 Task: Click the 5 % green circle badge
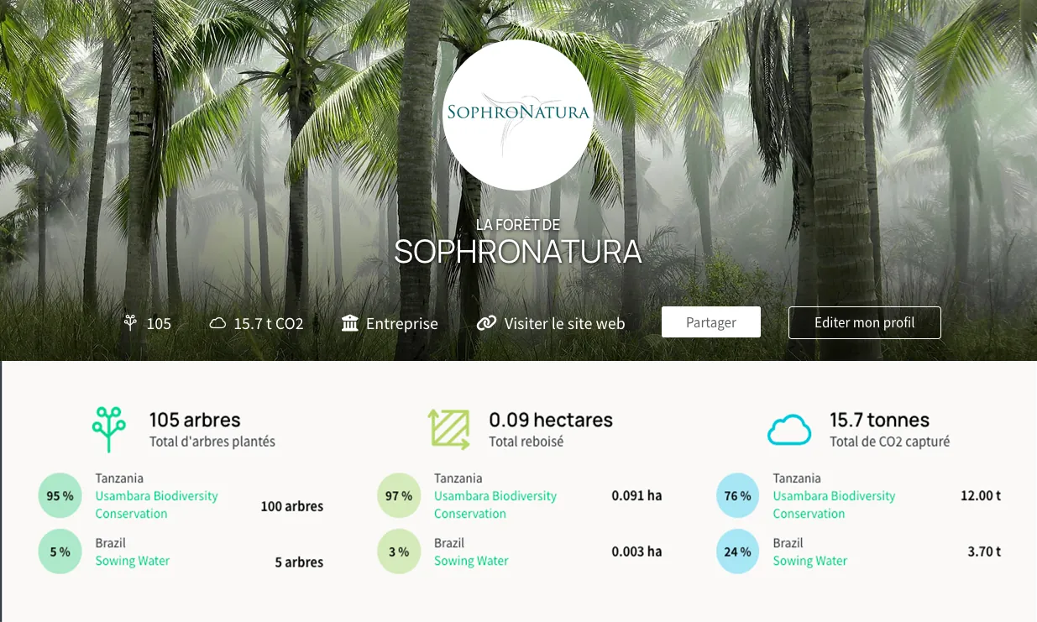(60, 551)
